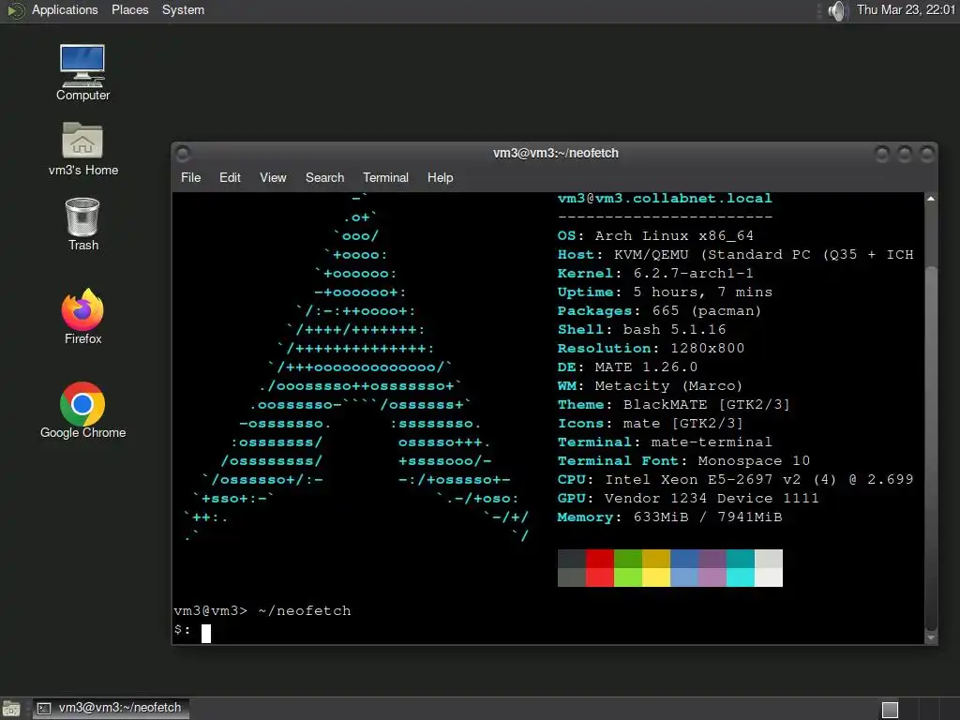Viewport: 960px width, 720px height.
Task: Click the Uptime line 5 hours, 7 mins
Action: (x=665, y=292)
